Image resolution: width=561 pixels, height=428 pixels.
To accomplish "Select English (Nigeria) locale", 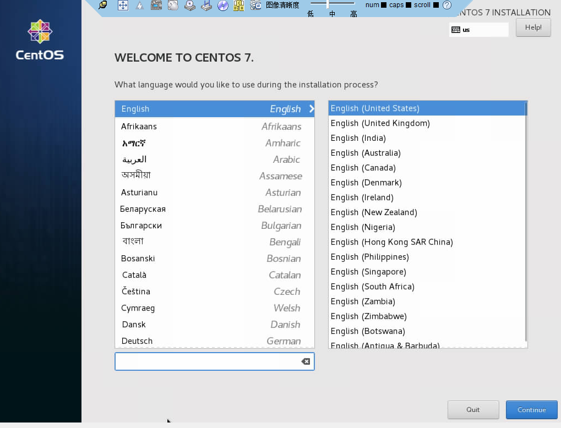I will 427,227.
